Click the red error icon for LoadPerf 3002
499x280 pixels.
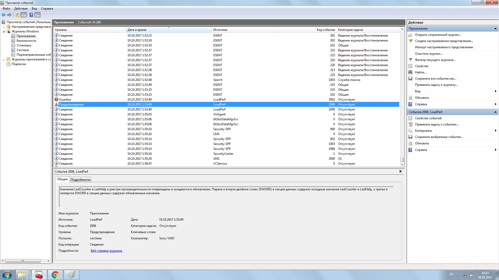pos(56,100)
